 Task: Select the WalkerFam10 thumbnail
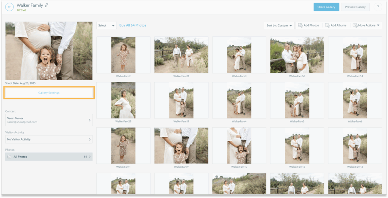239,146
